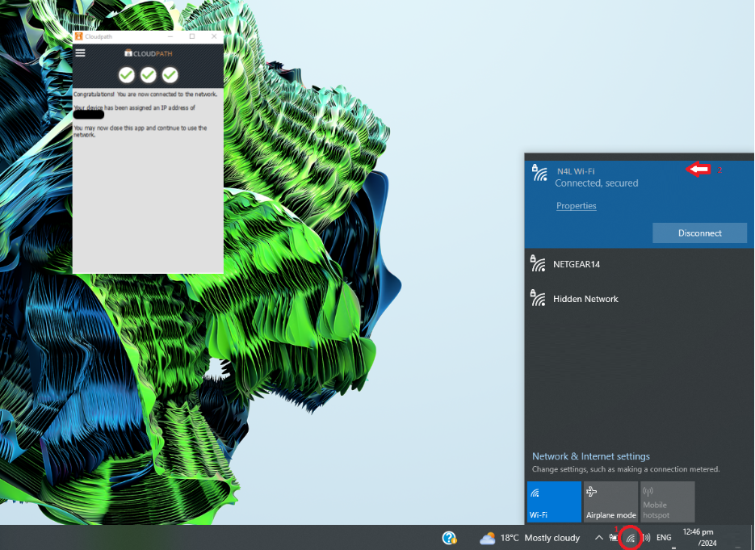
Task: Open the ENG language selector
Action: coord(663,537)
